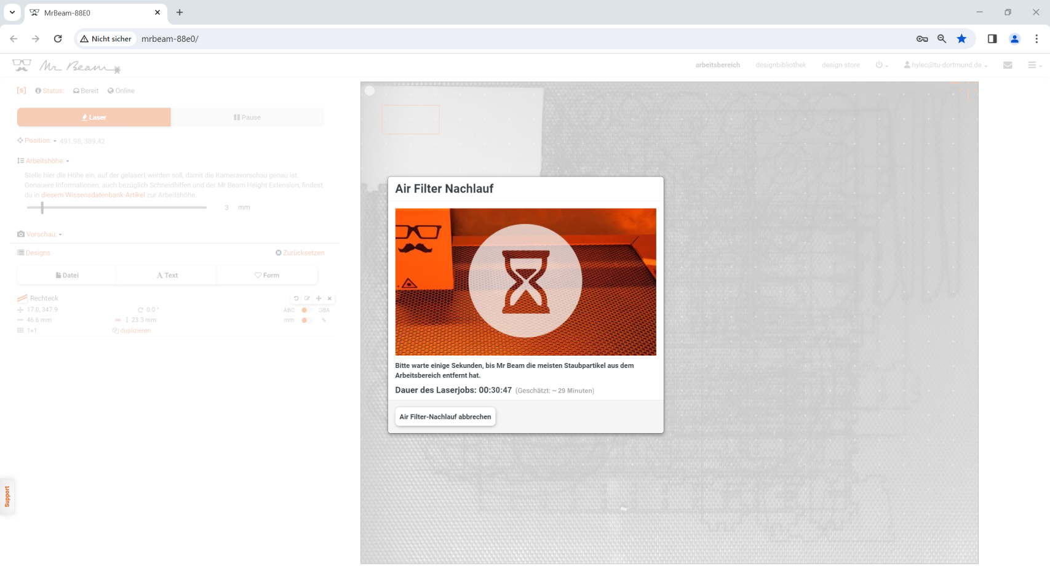Click the edit icon for Rechteck
The image size is (1050, 566).
[307, 298]
